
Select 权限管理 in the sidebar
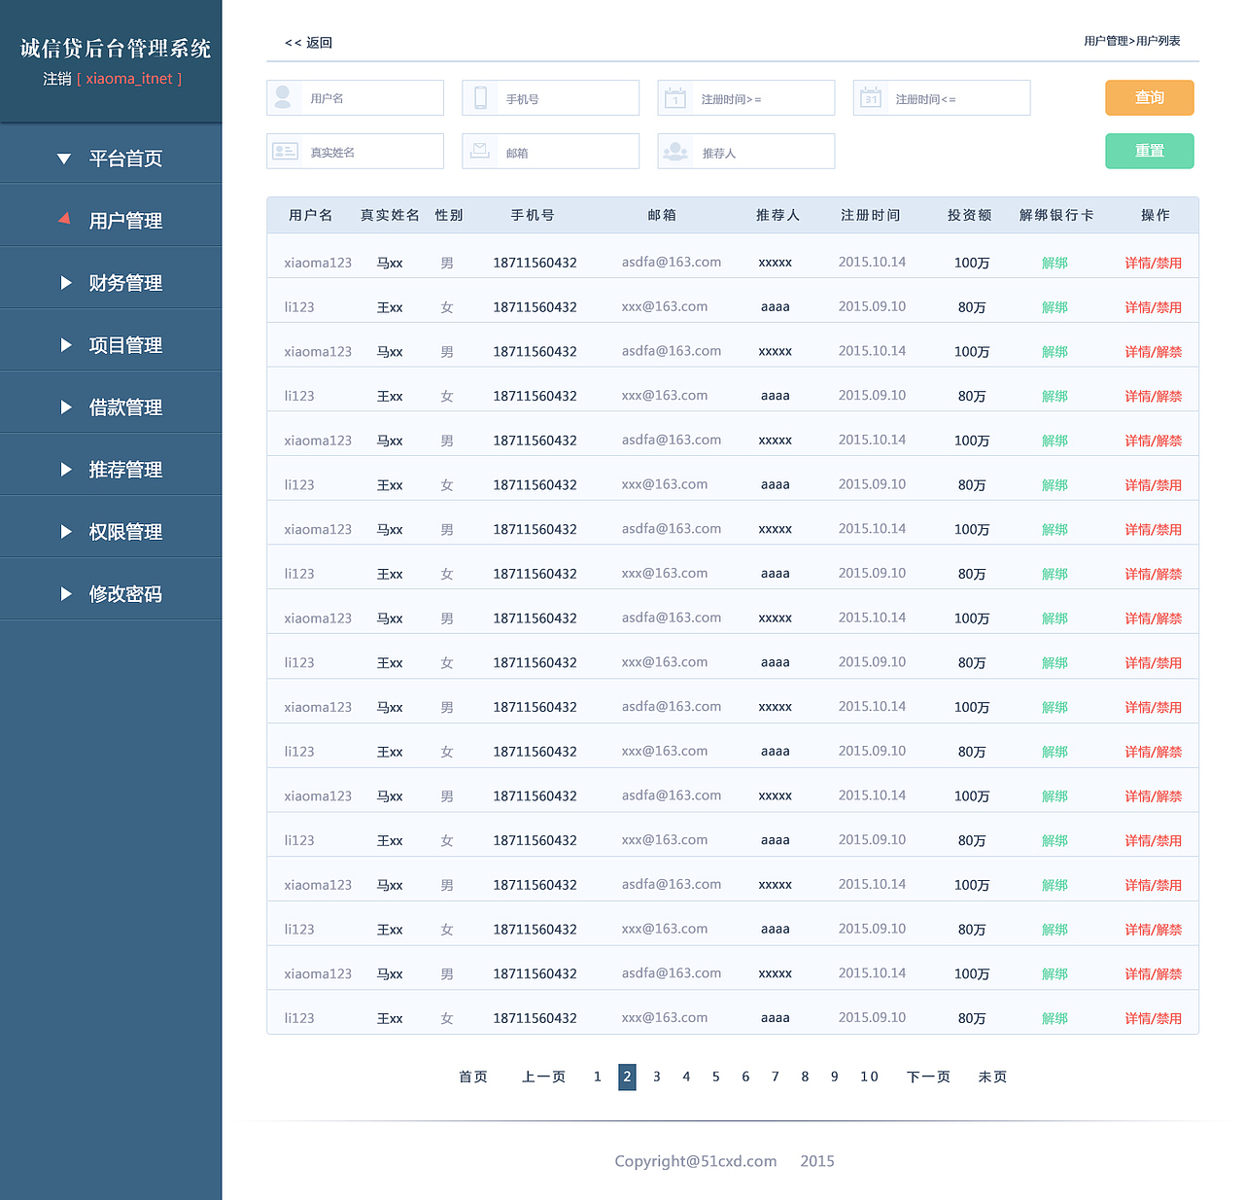tap(124, 531)
